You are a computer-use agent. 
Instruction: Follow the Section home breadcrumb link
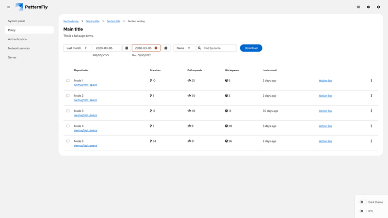coord(71,21)
